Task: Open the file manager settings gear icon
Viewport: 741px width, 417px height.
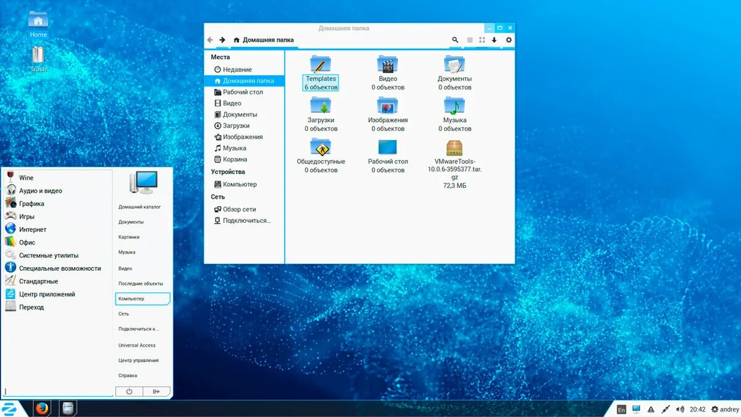Action: click(508, 39)
